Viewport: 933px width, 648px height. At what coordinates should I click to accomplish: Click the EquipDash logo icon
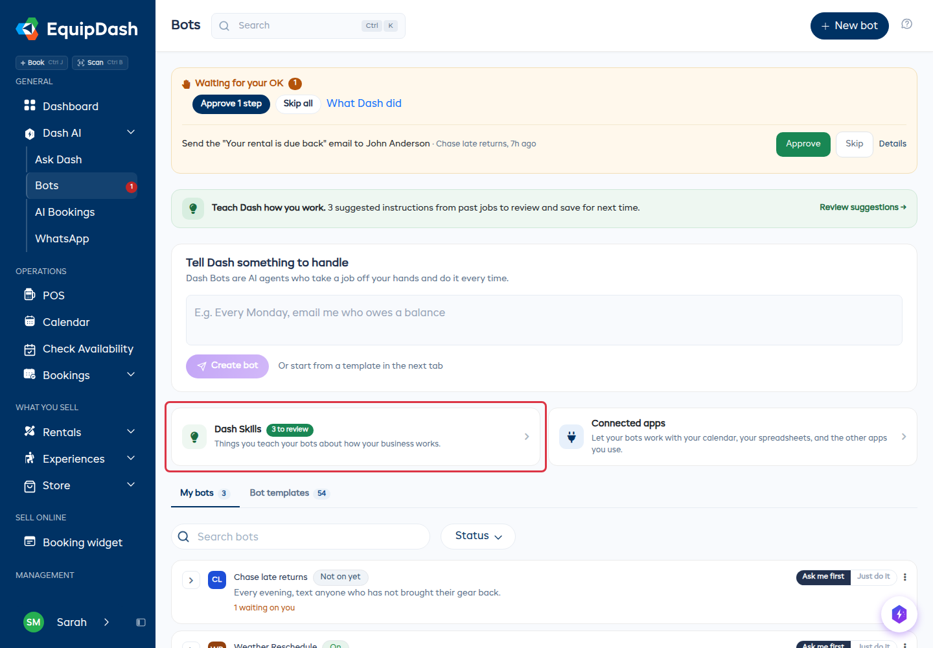click(x=27, y=29)
